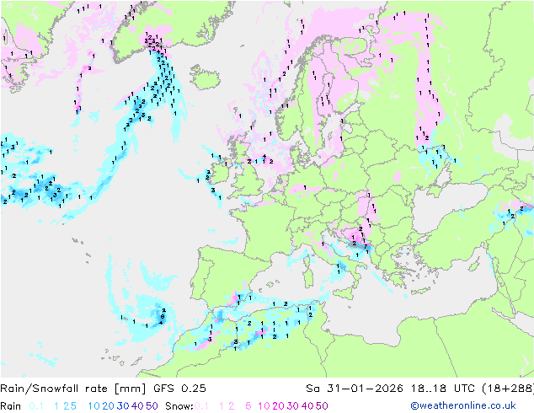
Task: Pick the Rain 50 legend color value
Action: (x=152, y=406)
